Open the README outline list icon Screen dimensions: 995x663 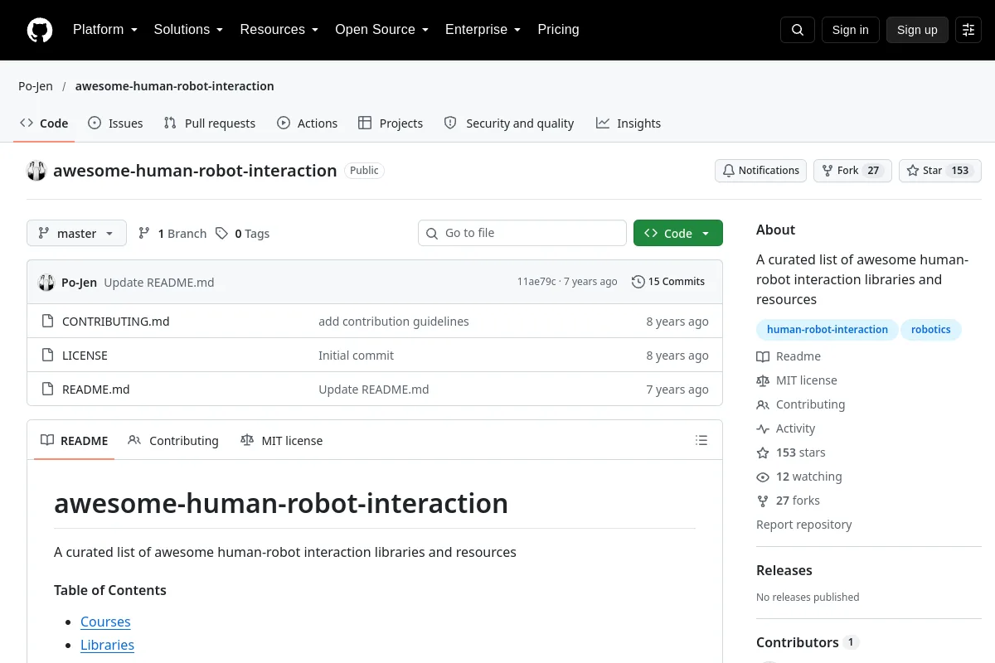[x=701, y=440]
